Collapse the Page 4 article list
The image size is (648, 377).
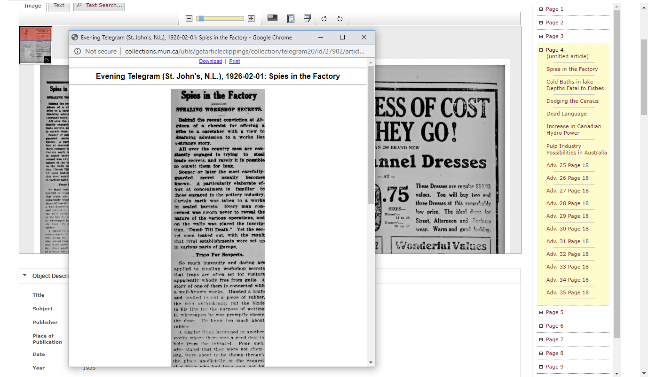541,50
